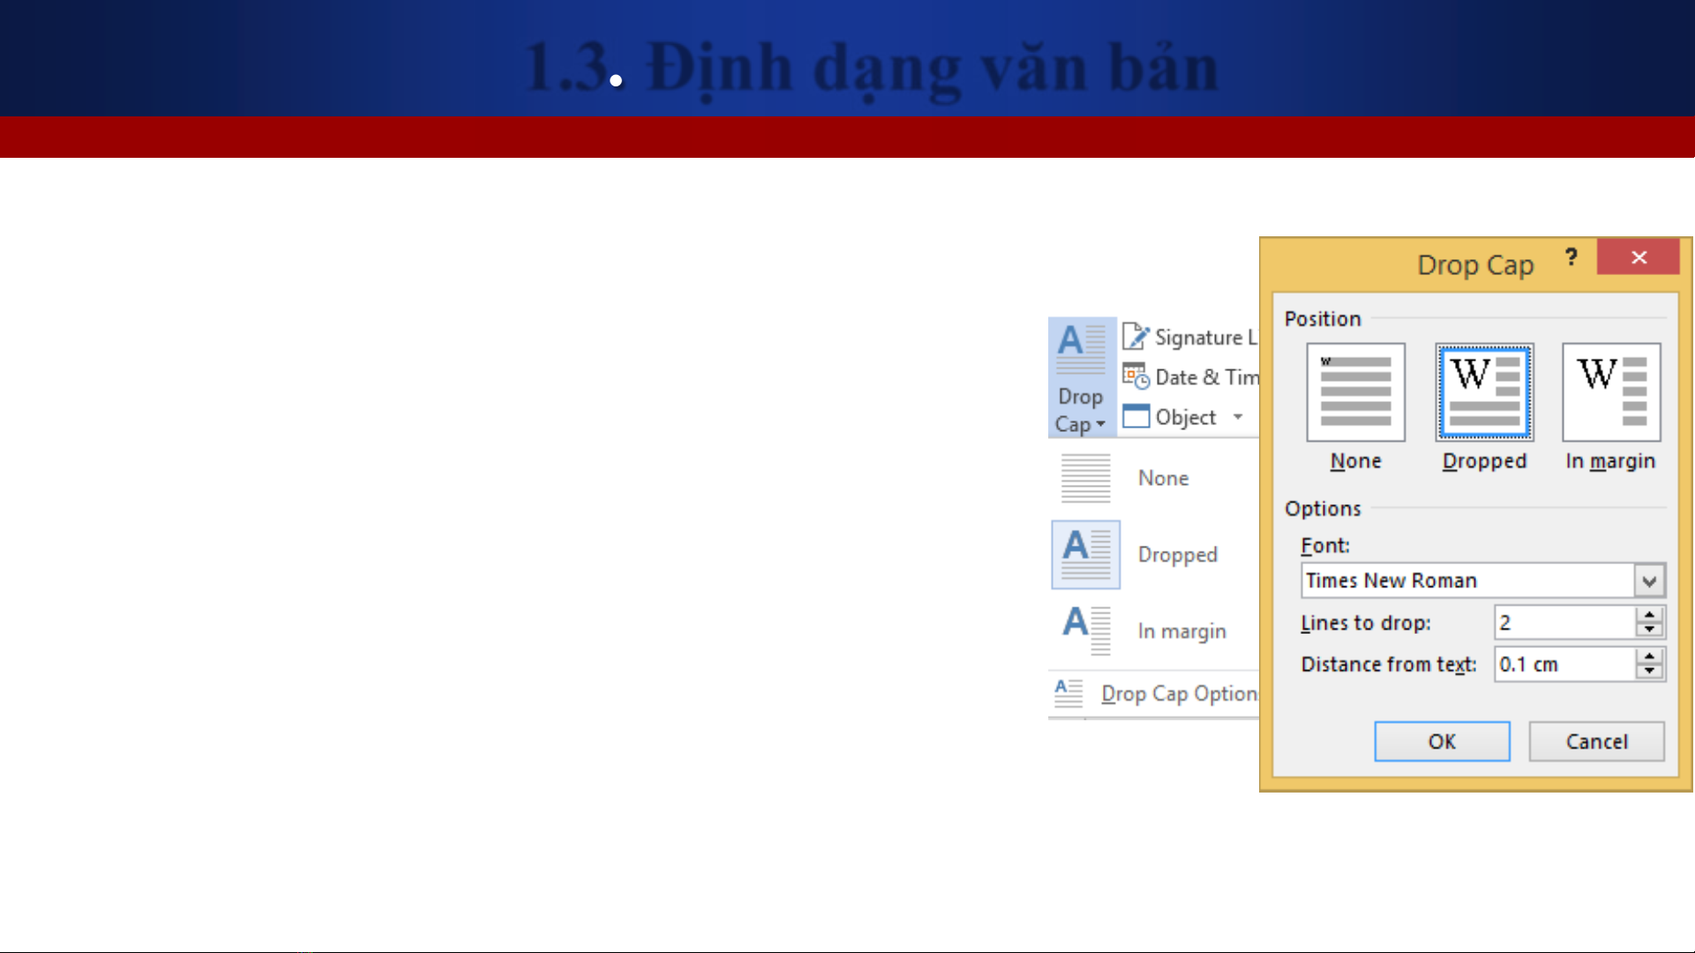
Task: Click the Object icon in ribbon
Action: (1136, 416)
